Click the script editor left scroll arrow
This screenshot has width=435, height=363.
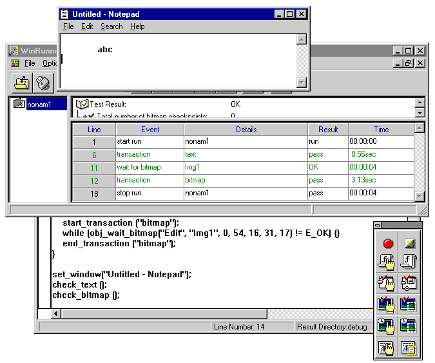point(56,314)
